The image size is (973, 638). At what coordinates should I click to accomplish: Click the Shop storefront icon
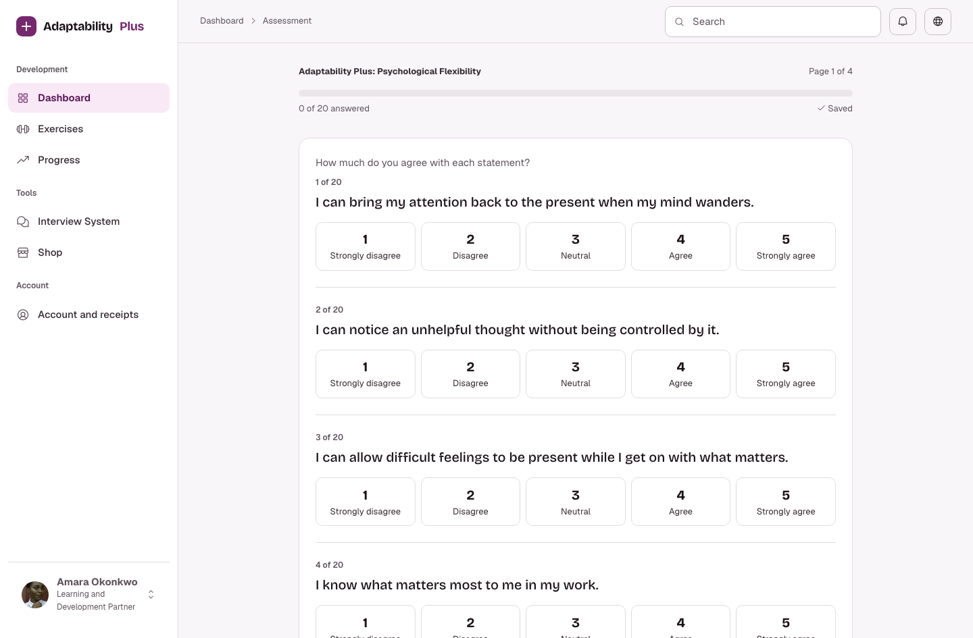click(23, 252)
